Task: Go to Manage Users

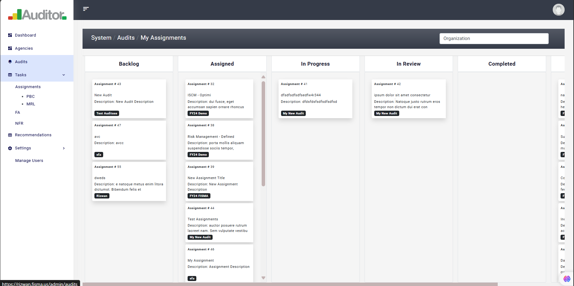Action: click(x=29, y=161)
